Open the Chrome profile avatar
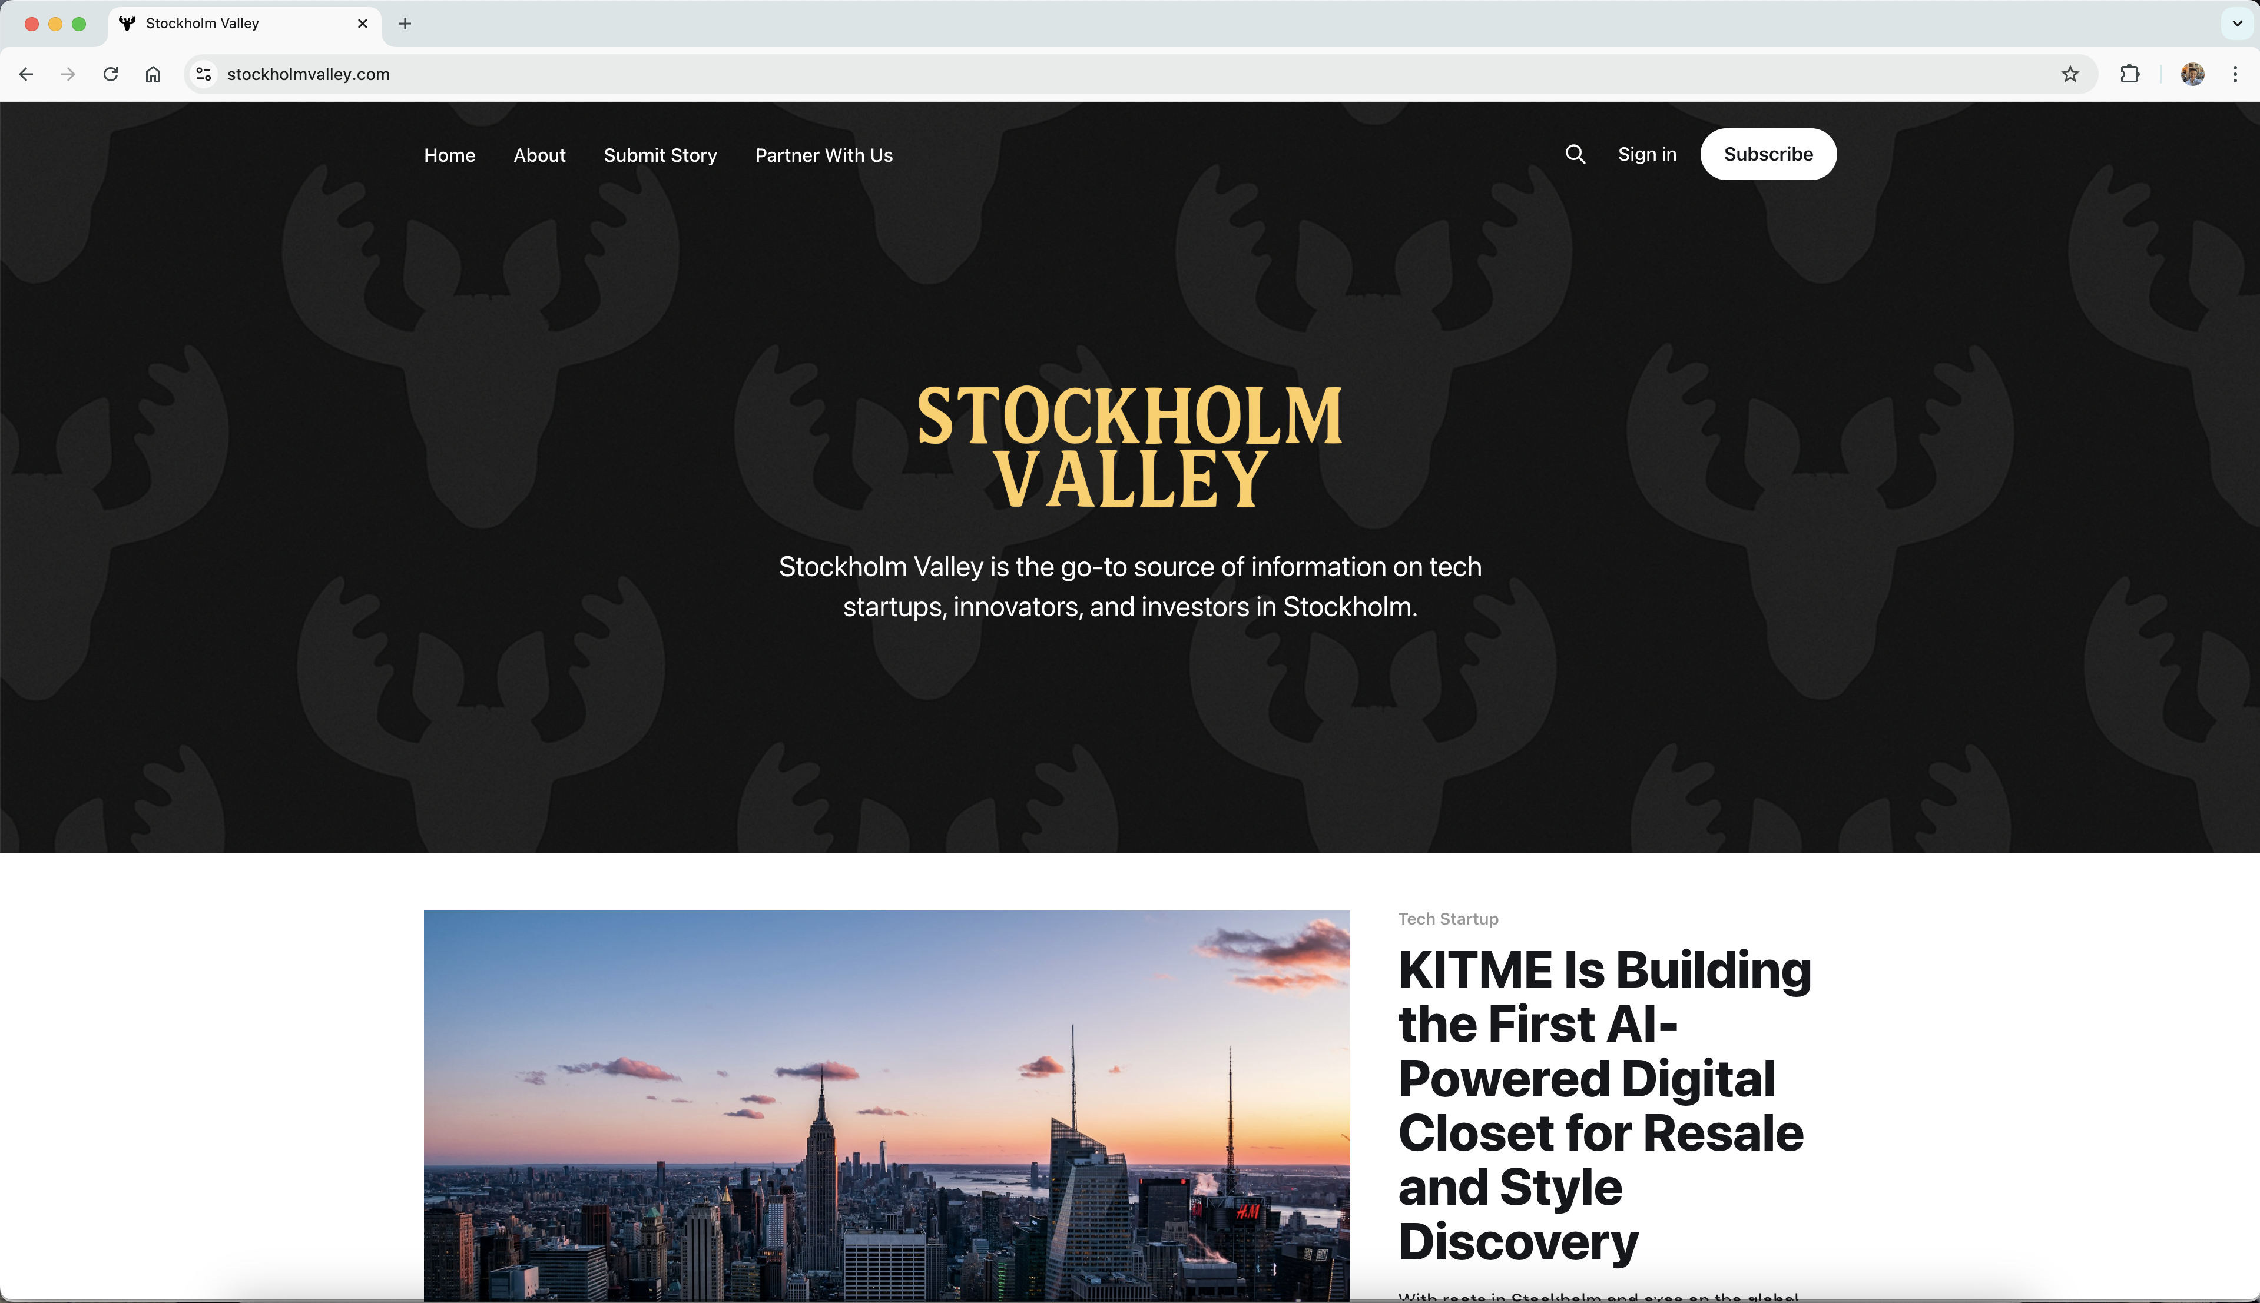 [x=2192, y=74]
